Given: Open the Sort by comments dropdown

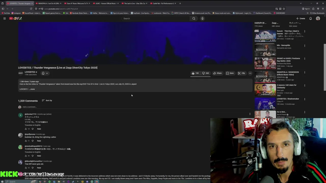Looking at the screenshot, I should 47,100.
